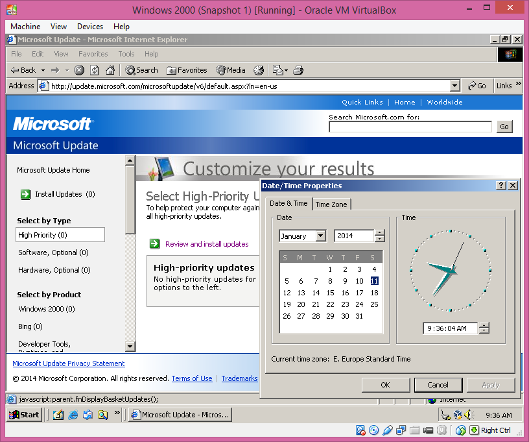Click OK in Date/Time Properties
This screenshot has height=442, width=529.
[386, 385]
